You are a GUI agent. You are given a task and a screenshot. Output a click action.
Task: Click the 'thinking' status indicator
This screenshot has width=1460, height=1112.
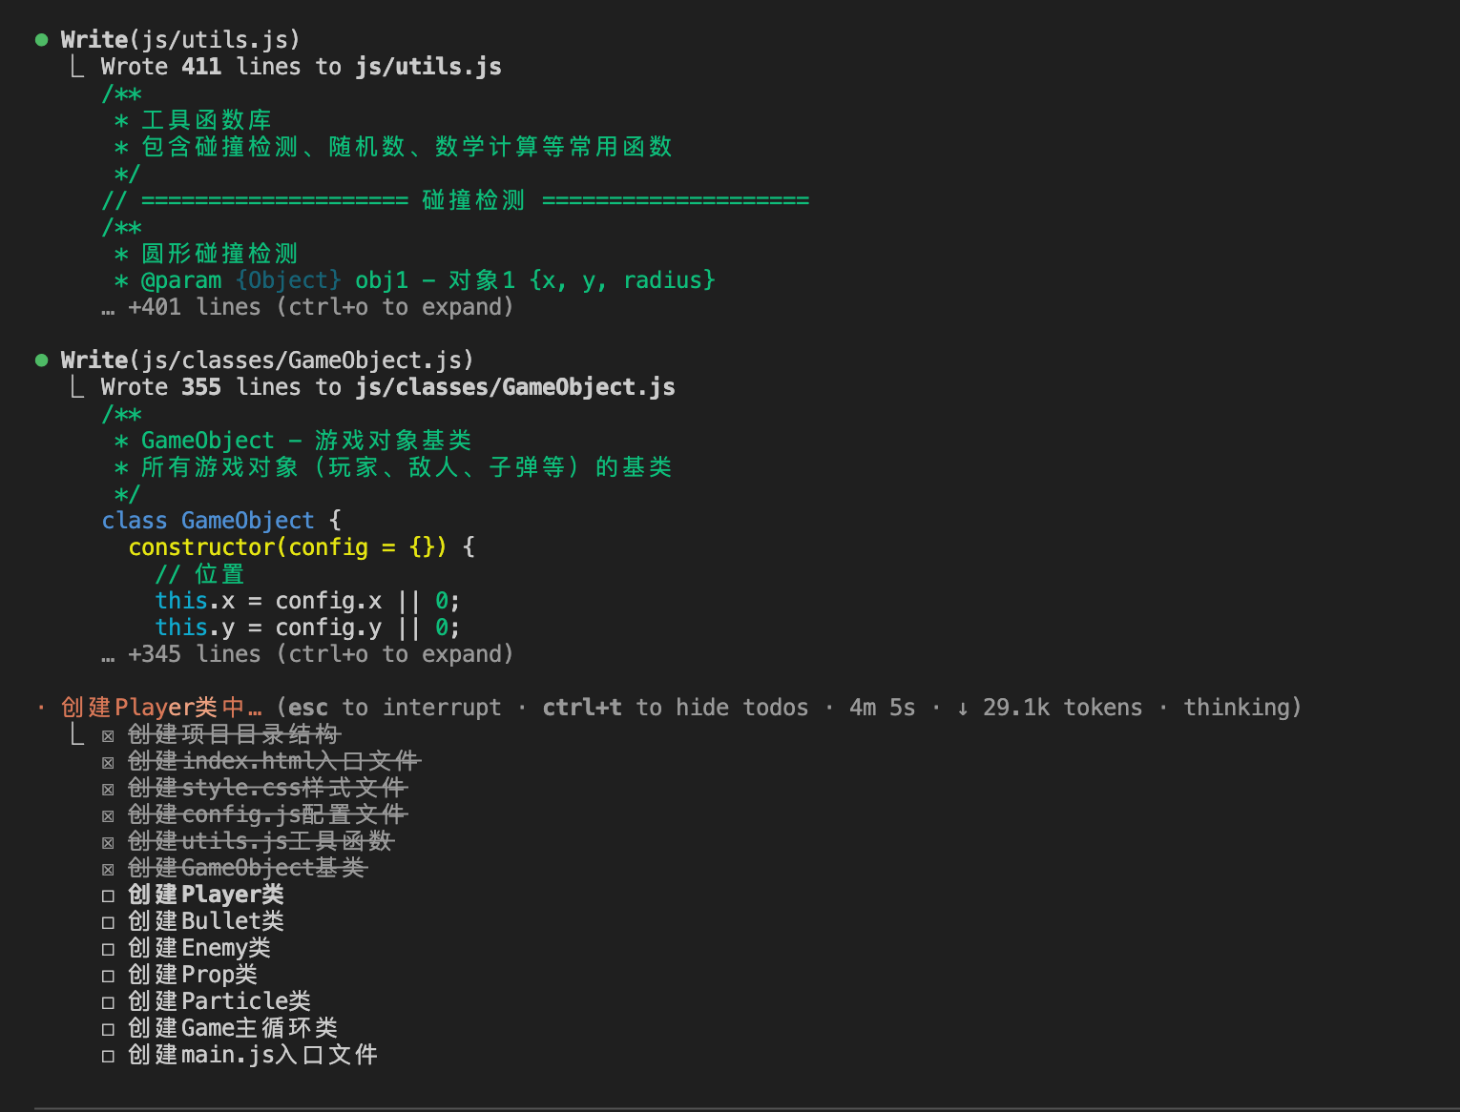pyautogui.click(x=1237, y=708)
